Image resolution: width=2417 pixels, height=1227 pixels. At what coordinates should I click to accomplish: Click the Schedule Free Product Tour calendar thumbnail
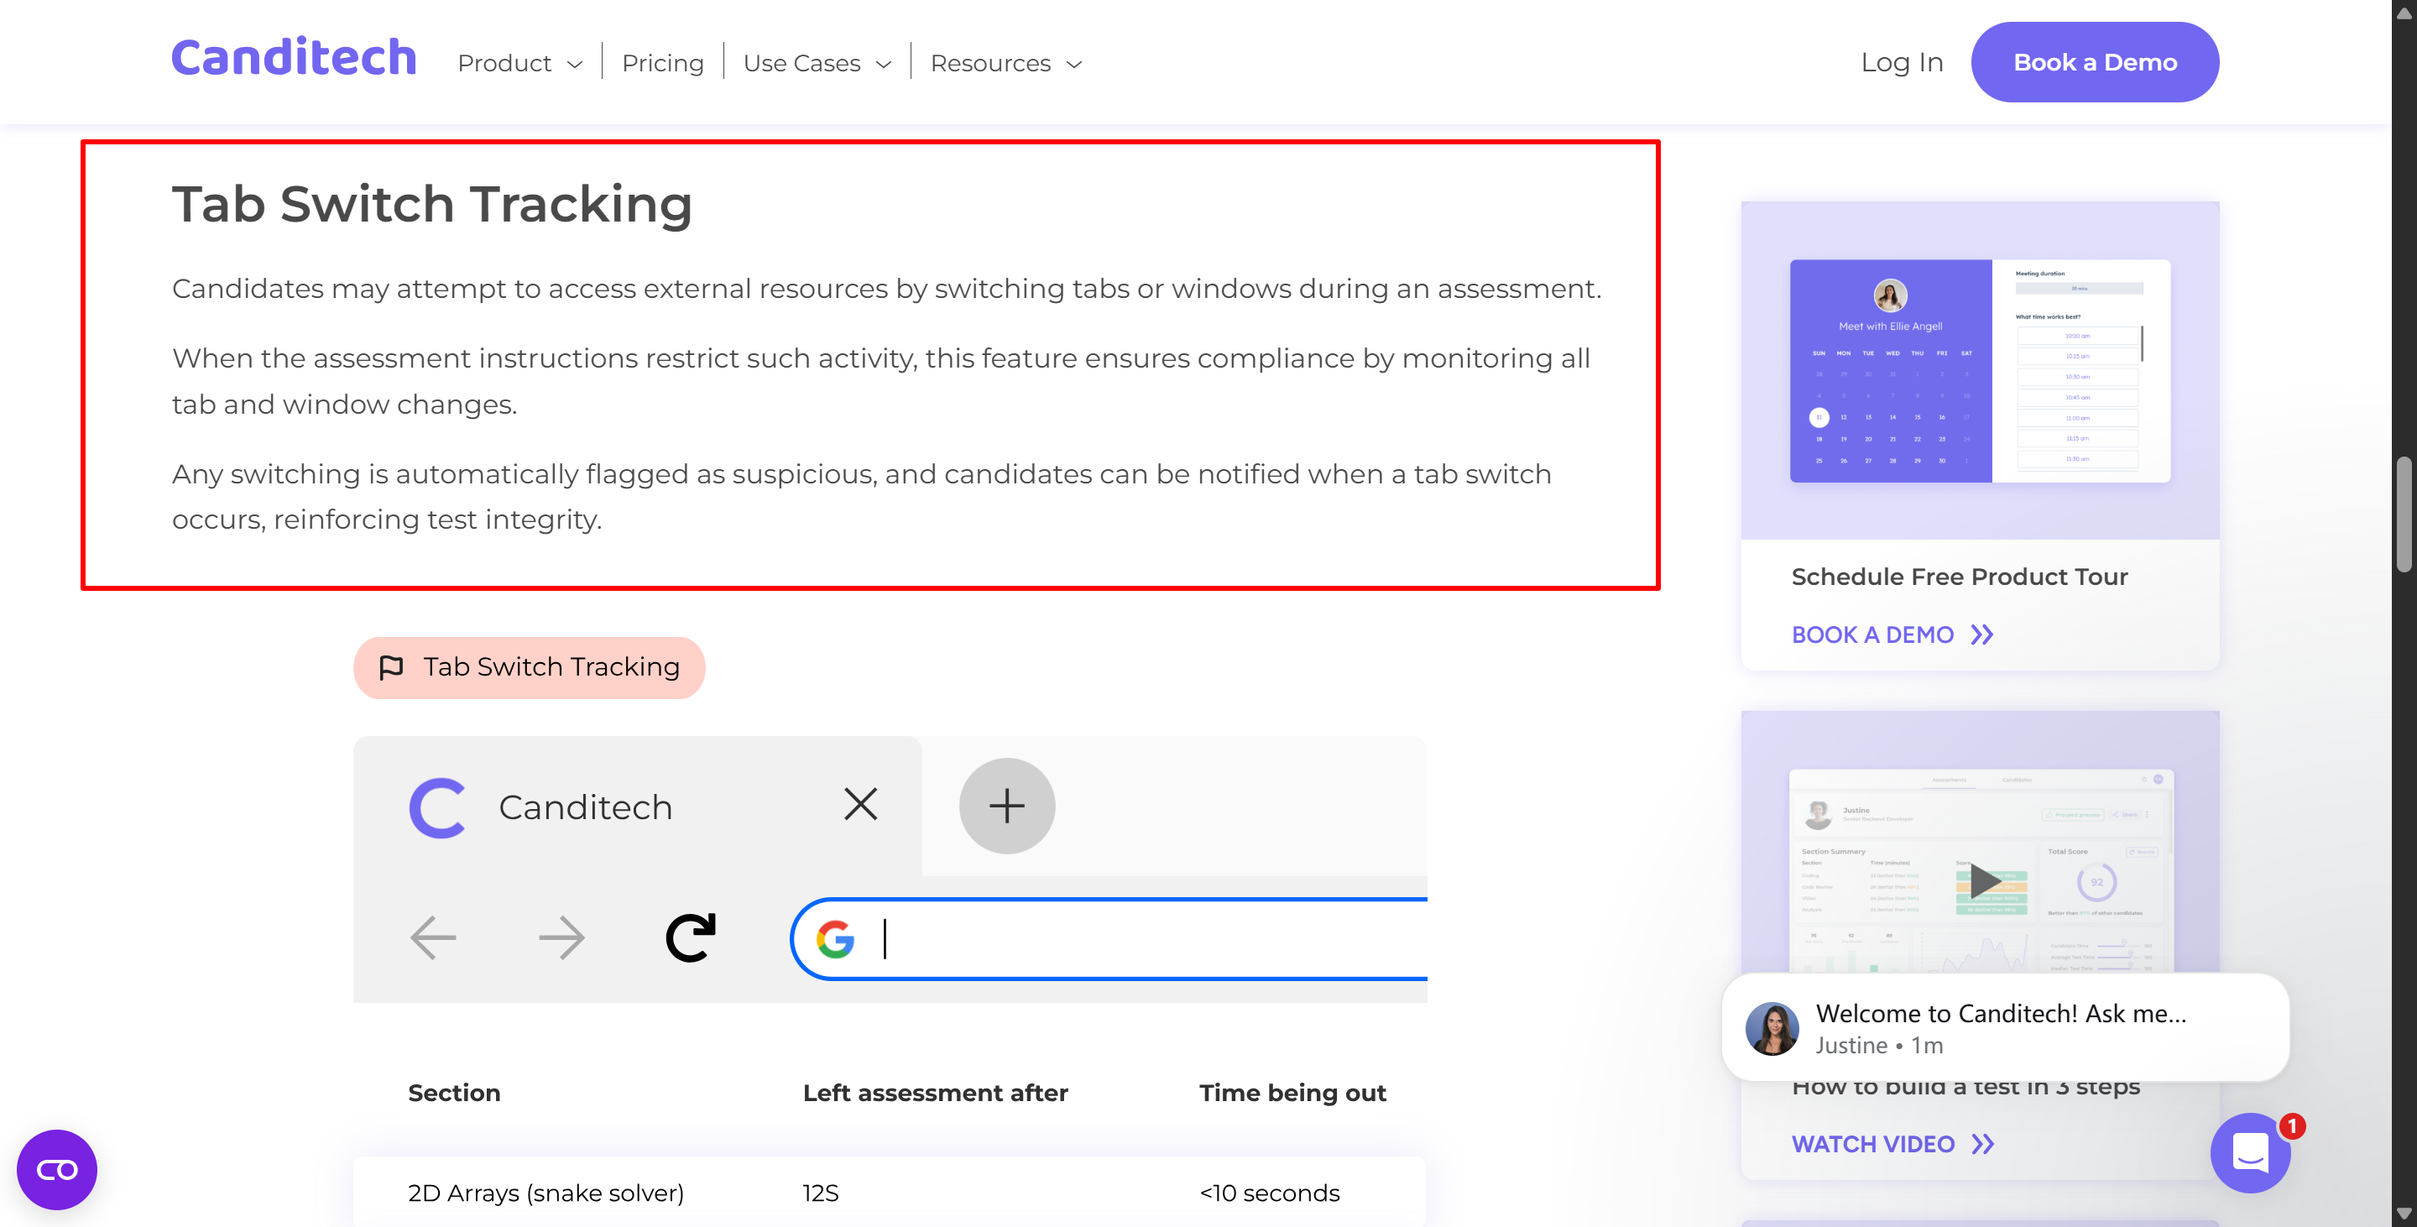click(1980, 371)
